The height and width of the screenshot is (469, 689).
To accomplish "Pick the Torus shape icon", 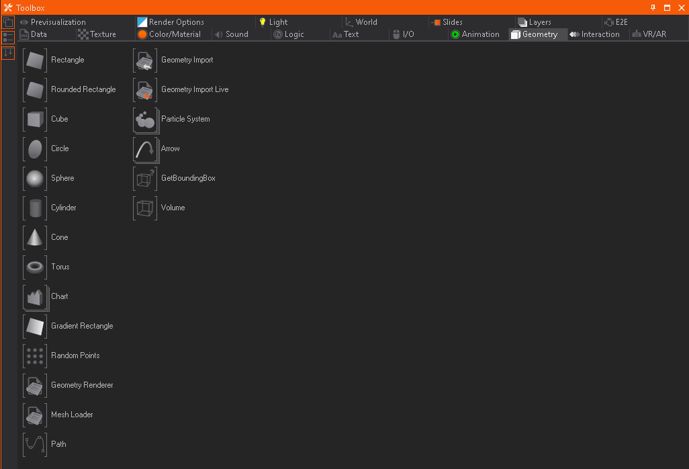I will pyautogui.click(x=35, y=267).
